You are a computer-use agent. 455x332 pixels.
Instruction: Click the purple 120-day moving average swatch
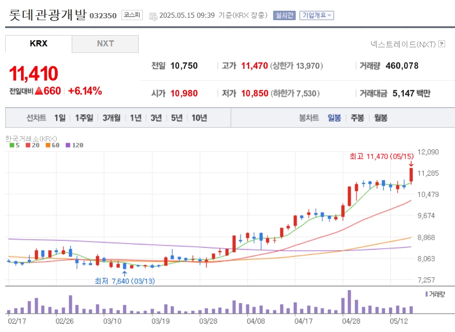(68, 145)
